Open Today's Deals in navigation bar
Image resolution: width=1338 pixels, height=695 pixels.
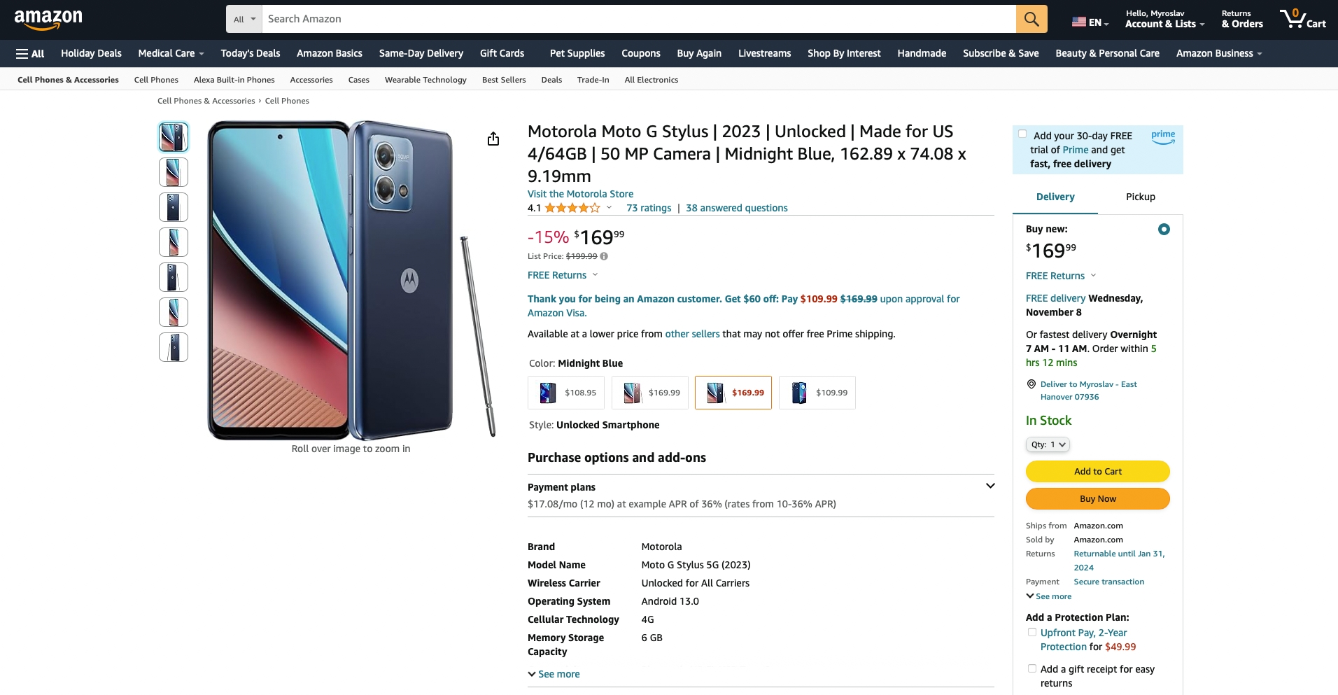tap(250, 53)
